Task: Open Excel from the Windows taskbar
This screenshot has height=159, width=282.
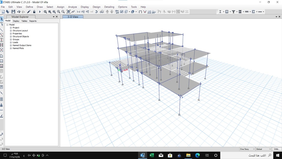Action: (151, 155)
